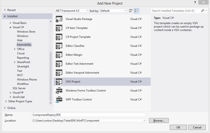Select the Editor Viewport Adornment name
The width and height of the screenshot is (210, 133).
click(82, 73)
